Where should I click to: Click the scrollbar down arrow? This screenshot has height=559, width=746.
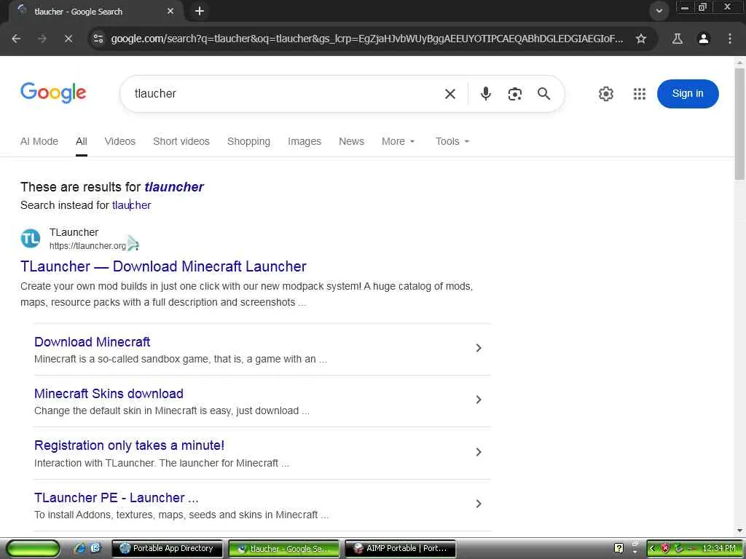tap(739, 531)
